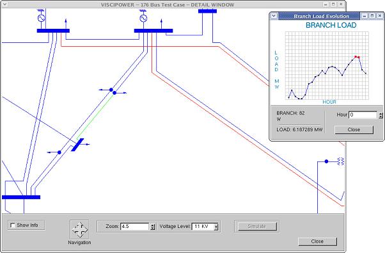This screenshot has width=385, height=253.
Task: Focus the Hour input field
Action: pyautogui.click(x=363, y=115)
